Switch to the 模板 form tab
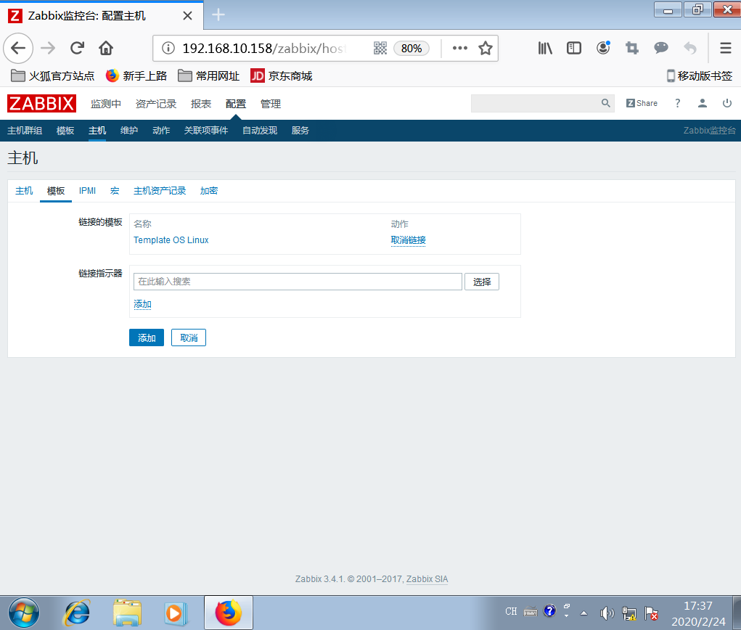The height and width of the screenshot is (630, 741). pos(56,190)
